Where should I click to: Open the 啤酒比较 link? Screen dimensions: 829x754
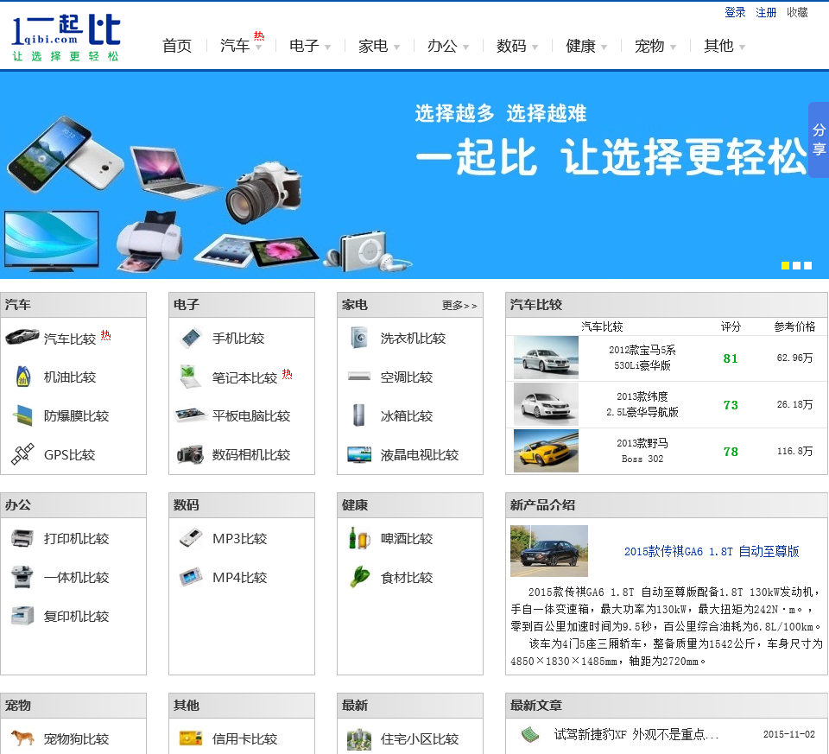tap(407, 539)
